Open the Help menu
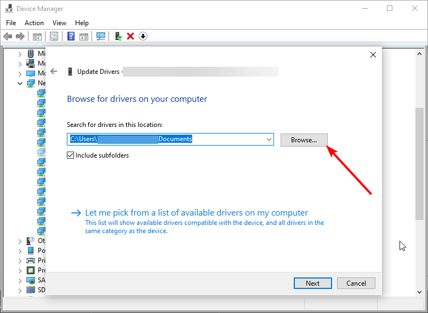This screenshot has height=313, width=428. pos(82,23)
